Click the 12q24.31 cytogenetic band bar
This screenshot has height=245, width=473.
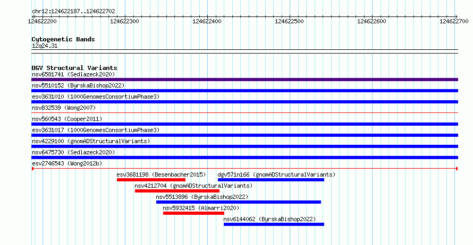tap(244, 51)
